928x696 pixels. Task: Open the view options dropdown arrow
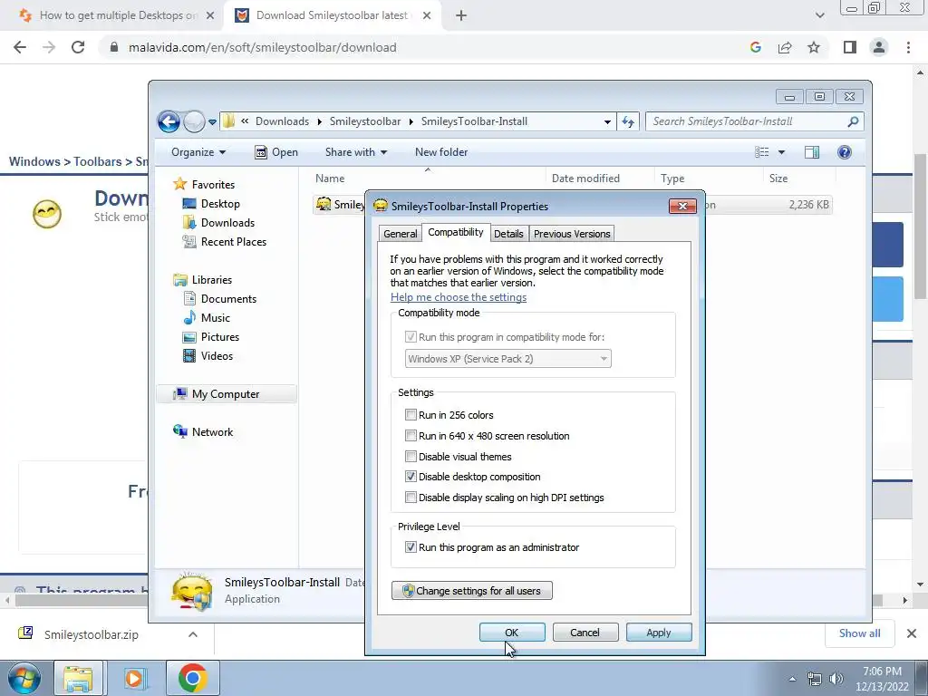pyautogui.click(x=781, y=152)
